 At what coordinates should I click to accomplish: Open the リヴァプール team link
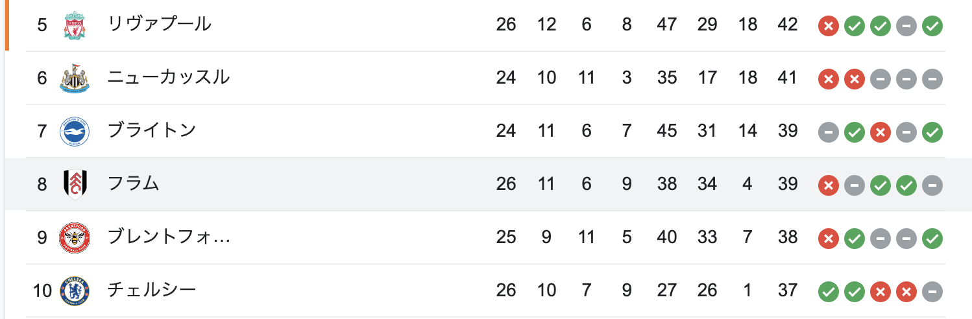click(x=160, y=25)
